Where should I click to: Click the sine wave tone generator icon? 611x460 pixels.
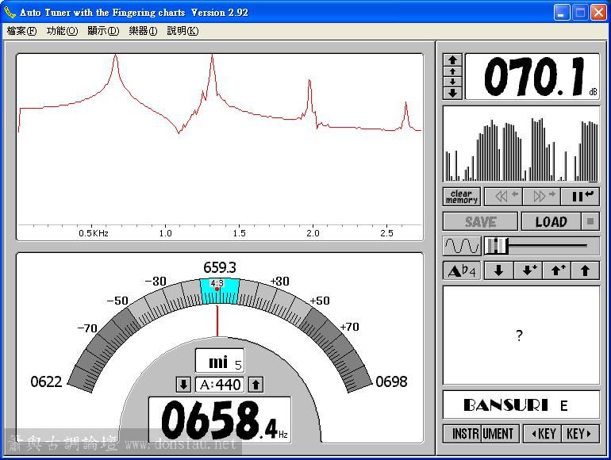(461, 246)
